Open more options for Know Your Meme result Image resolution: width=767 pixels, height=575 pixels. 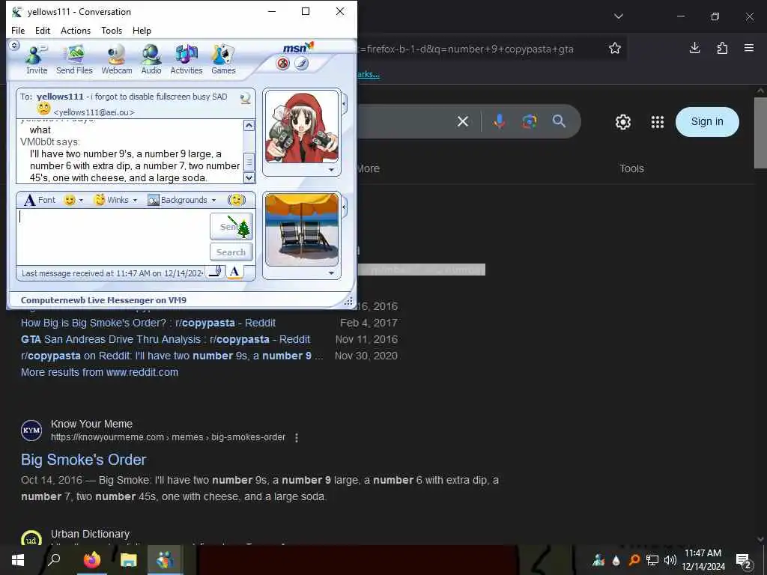pyautogui.click(x=297, y=437)
